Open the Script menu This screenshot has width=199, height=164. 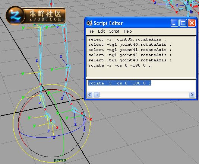114,31
